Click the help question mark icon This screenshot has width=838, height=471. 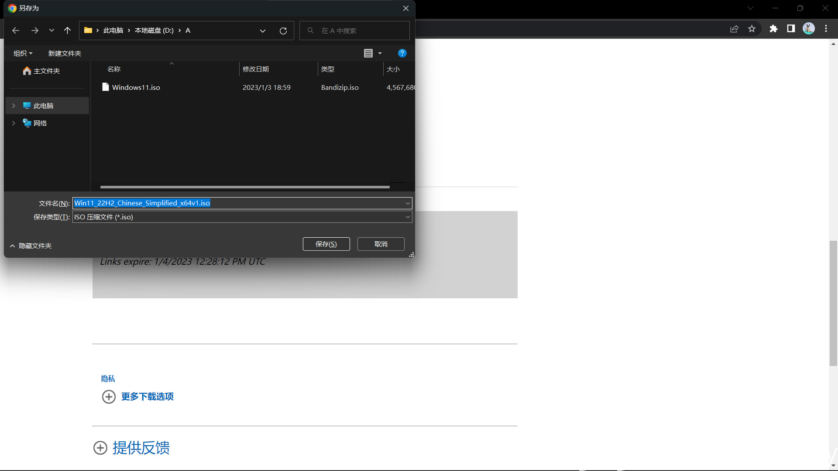[402, 53]
